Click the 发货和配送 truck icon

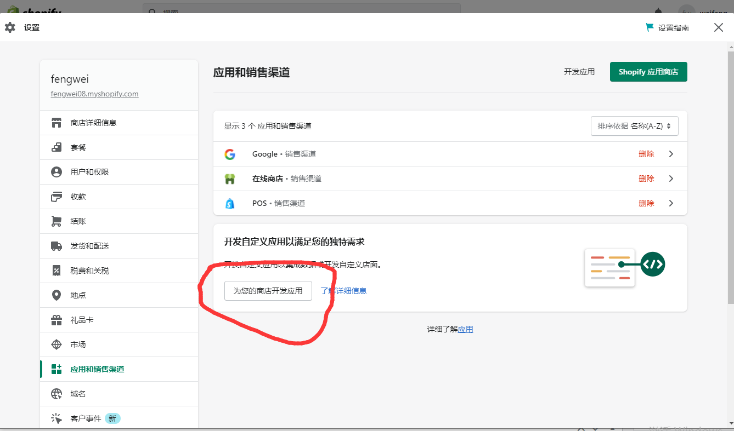(57, 246)
